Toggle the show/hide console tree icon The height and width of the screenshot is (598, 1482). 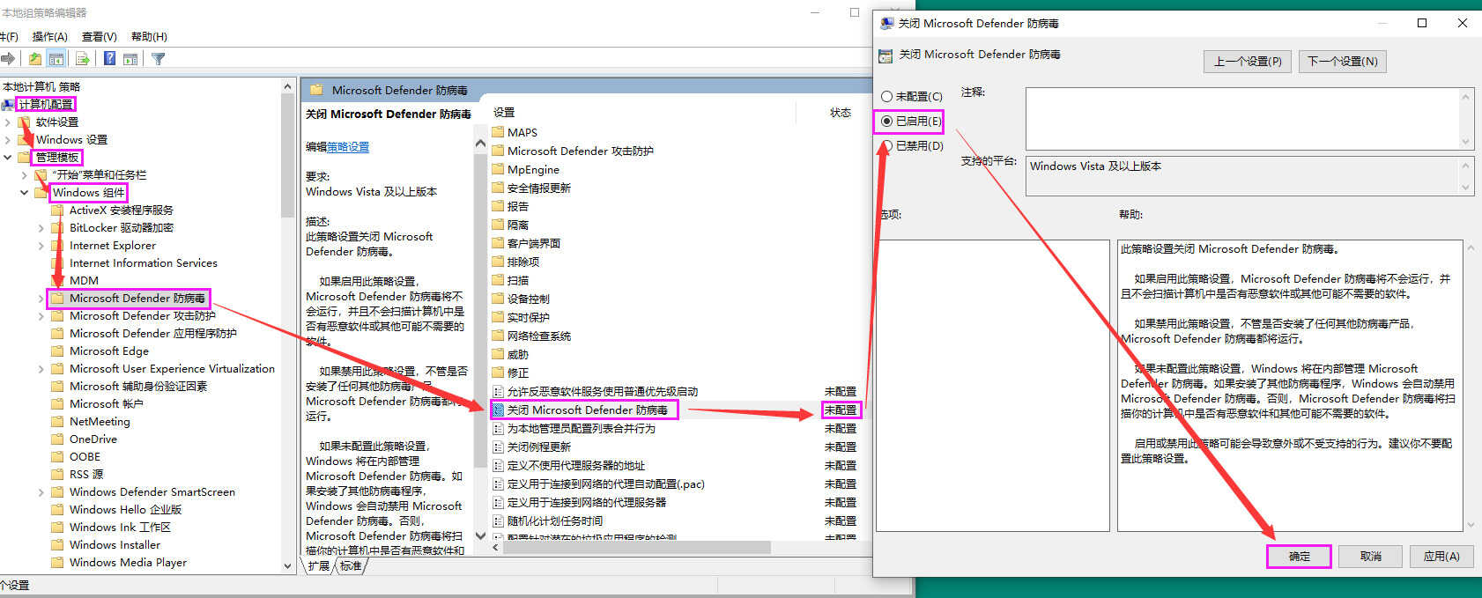coord(56,59)
